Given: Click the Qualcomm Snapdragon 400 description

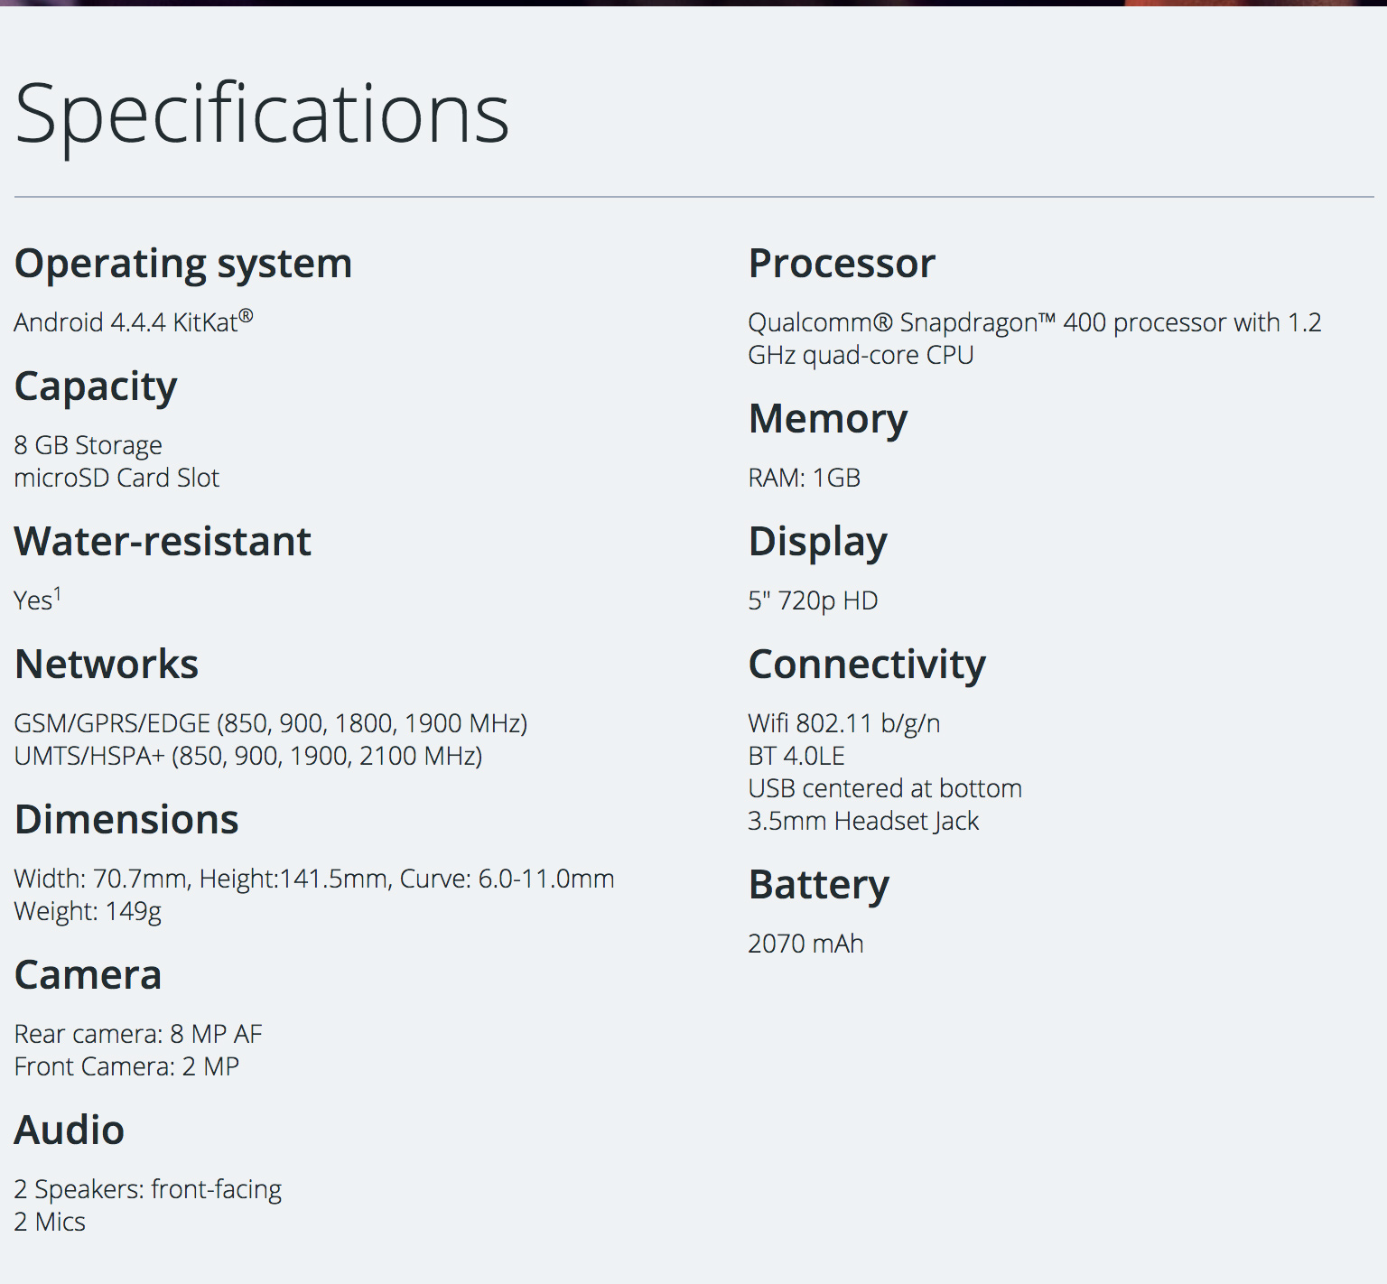Looking at the screenshot, I should click(x=1034, y=338).
